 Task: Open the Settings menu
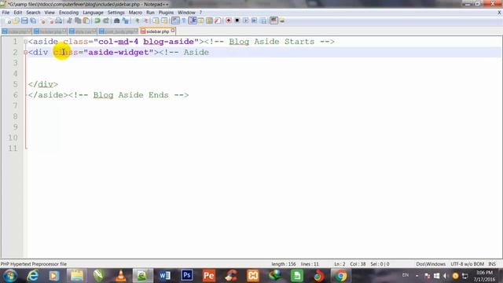[116, 13]
